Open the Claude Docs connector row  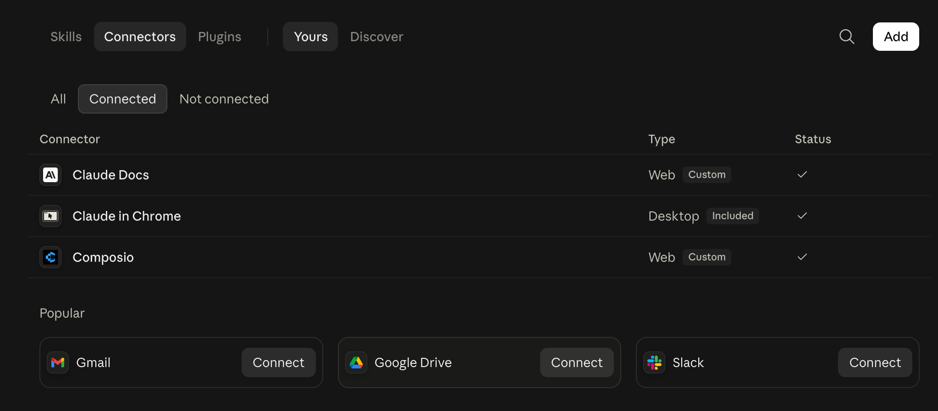coord(479,175)
